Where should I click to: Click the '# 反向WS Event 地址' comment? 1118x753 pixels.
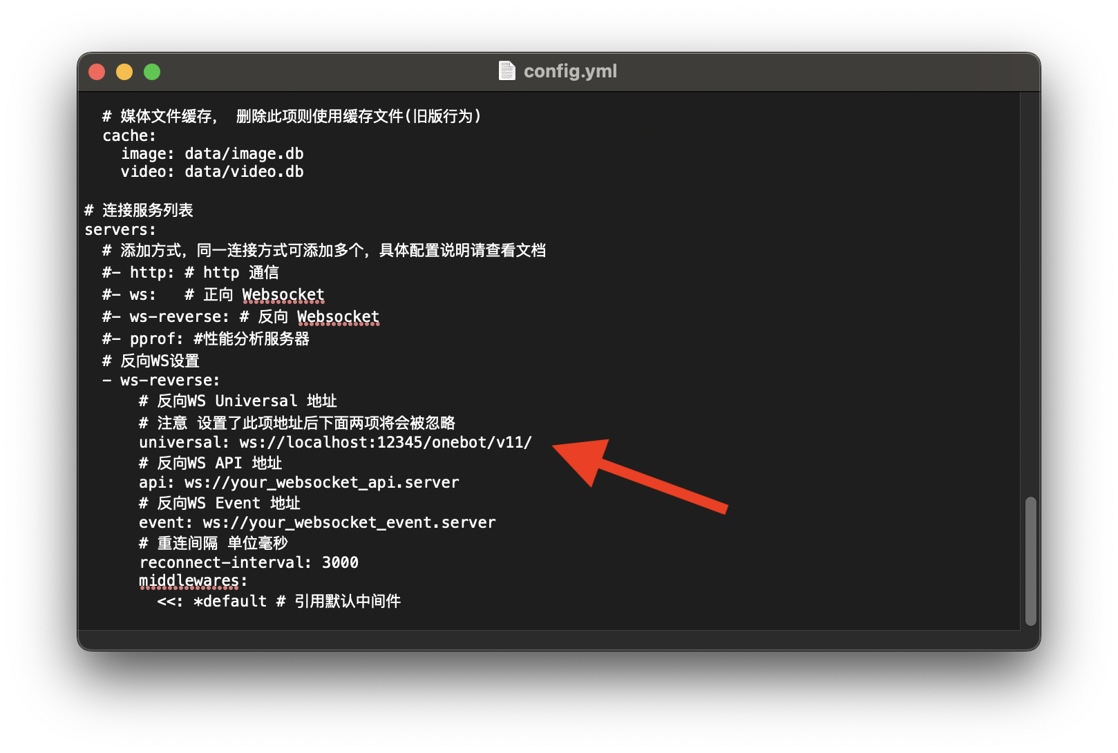(220, 503)
